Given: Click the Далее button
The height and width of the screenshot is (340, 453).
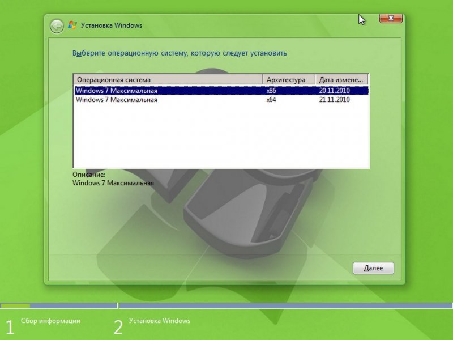Looking at the screenshot, I should [373, 268].
